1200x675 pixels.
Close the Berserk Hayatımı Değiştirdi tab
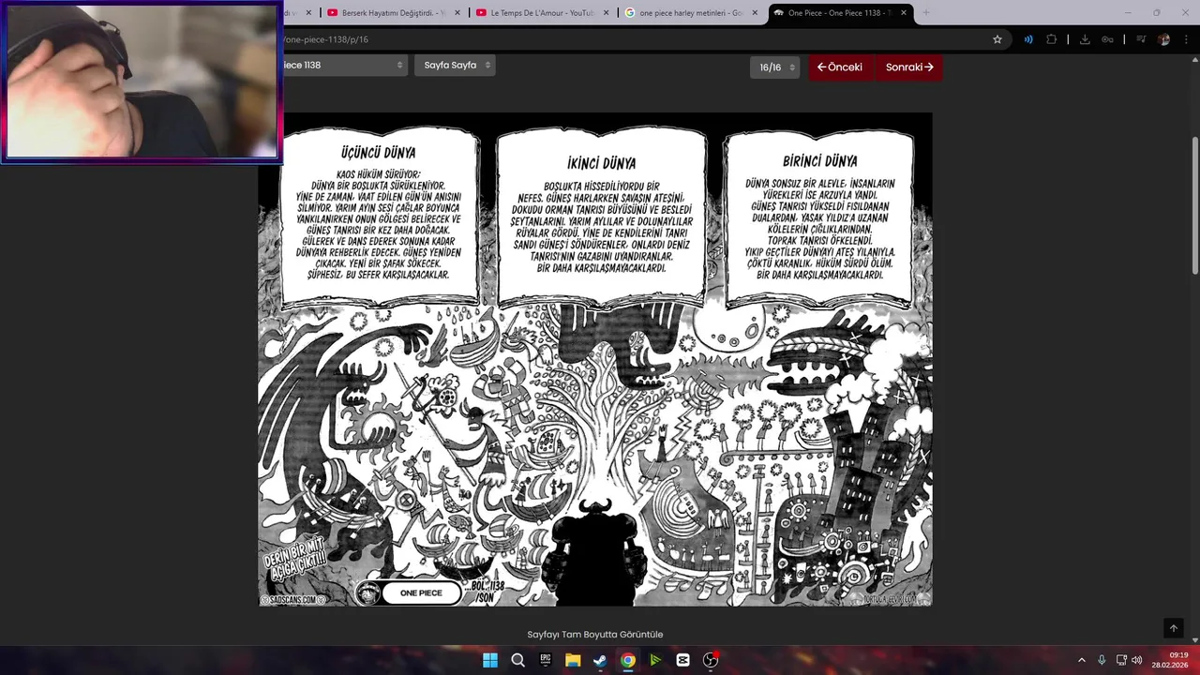tap(457, 13)
